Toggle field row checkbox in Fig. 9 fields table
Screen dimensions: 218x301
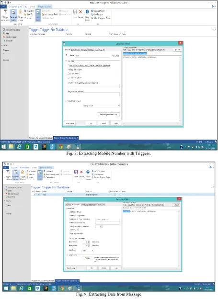pyautogui.click(x=39, y=195)
